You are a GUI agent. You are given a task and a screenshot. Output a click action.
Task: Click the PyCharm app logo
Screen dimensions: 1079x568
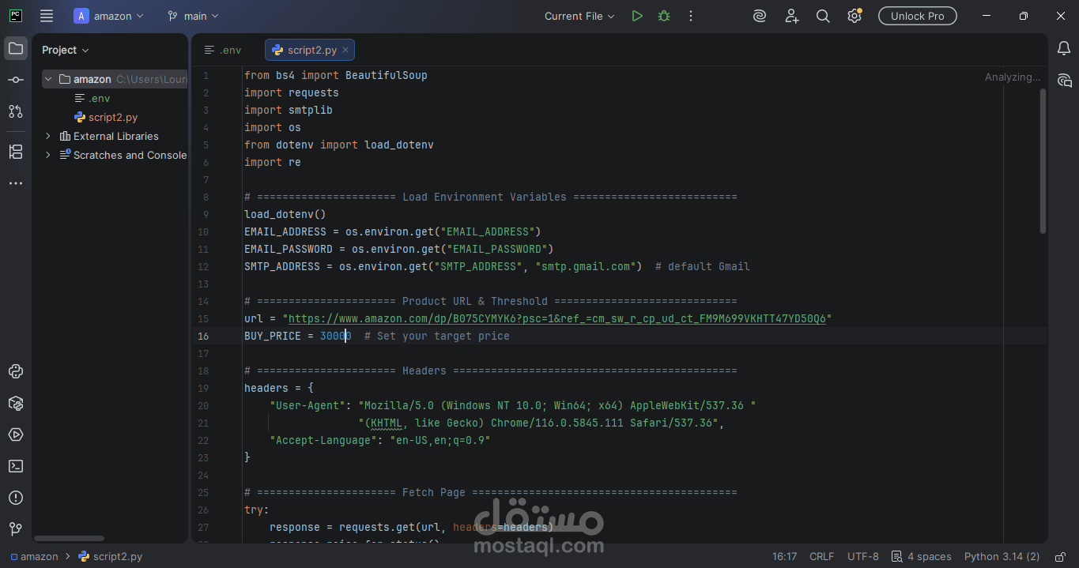pos(15,16)
